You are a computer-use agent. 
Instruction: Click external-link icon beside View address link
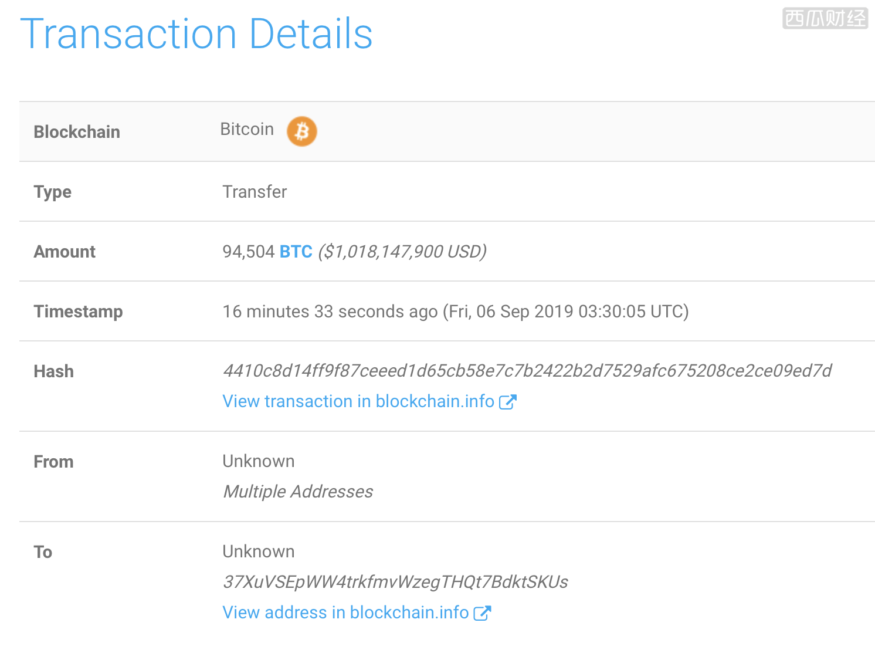point(482,613)
